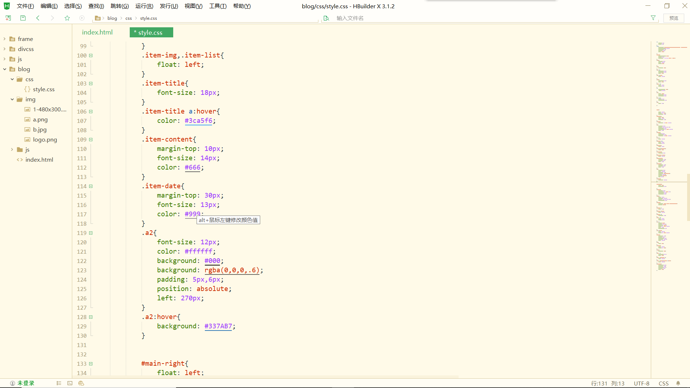This screenshot has height=388, width=690.
Task: Click the css breadcrumb segment
Action: 129,18
